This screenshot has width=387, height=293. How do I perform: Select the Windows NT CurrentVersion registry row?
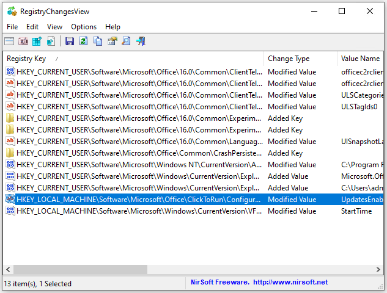(x=135, y=165)
